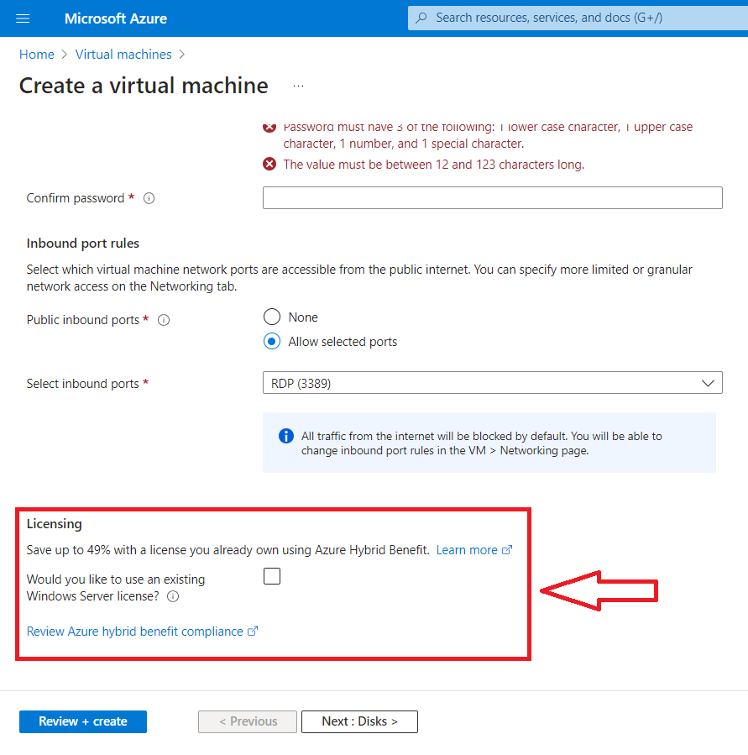Click info icon beside Windows Server license

(173, 597)
